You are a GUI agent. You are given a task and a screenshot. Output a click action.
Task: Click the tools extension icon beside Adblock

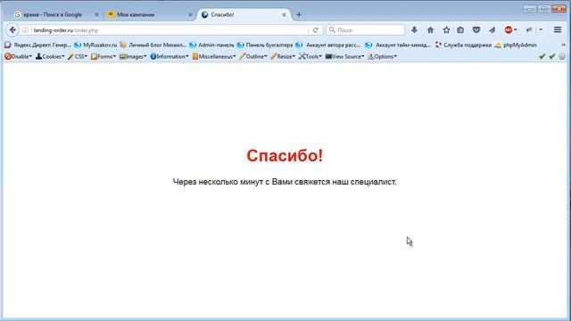(x=529, y=29)
